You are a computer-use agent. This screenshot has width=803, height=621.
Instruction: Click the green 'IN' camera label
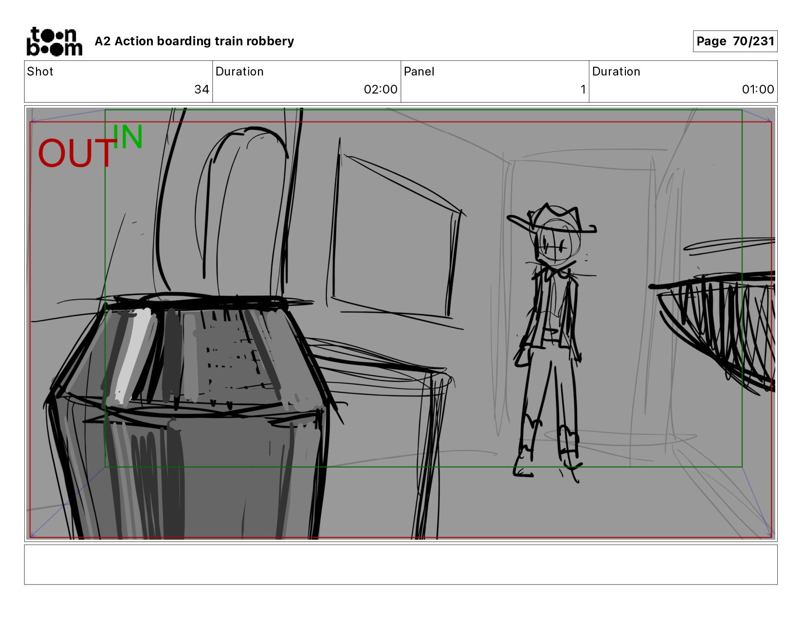coord(128,136)
